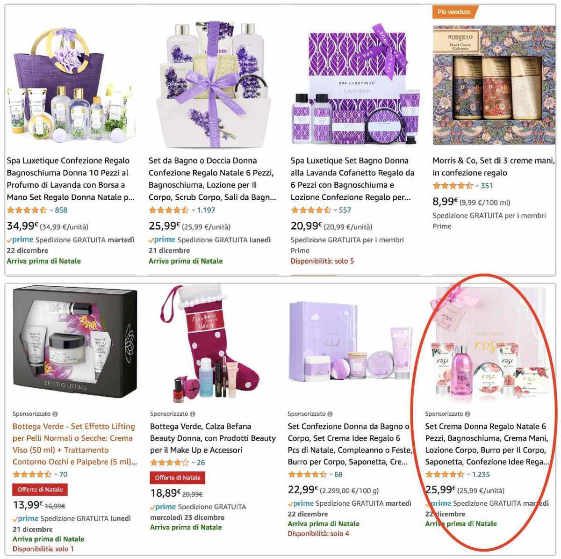Click info icon beside Set Crema Donna Sponsorizzato

(x=467, y=414)
